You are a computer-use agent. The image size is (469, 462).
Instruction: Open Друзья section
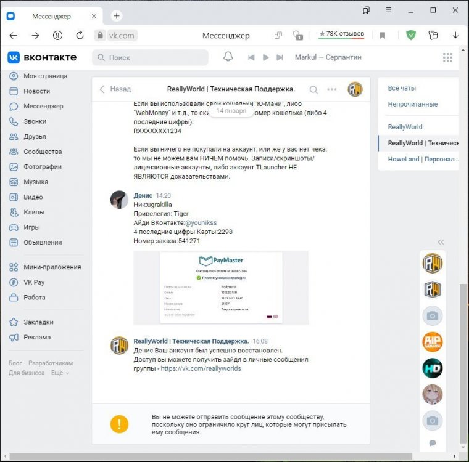[28, 137]
